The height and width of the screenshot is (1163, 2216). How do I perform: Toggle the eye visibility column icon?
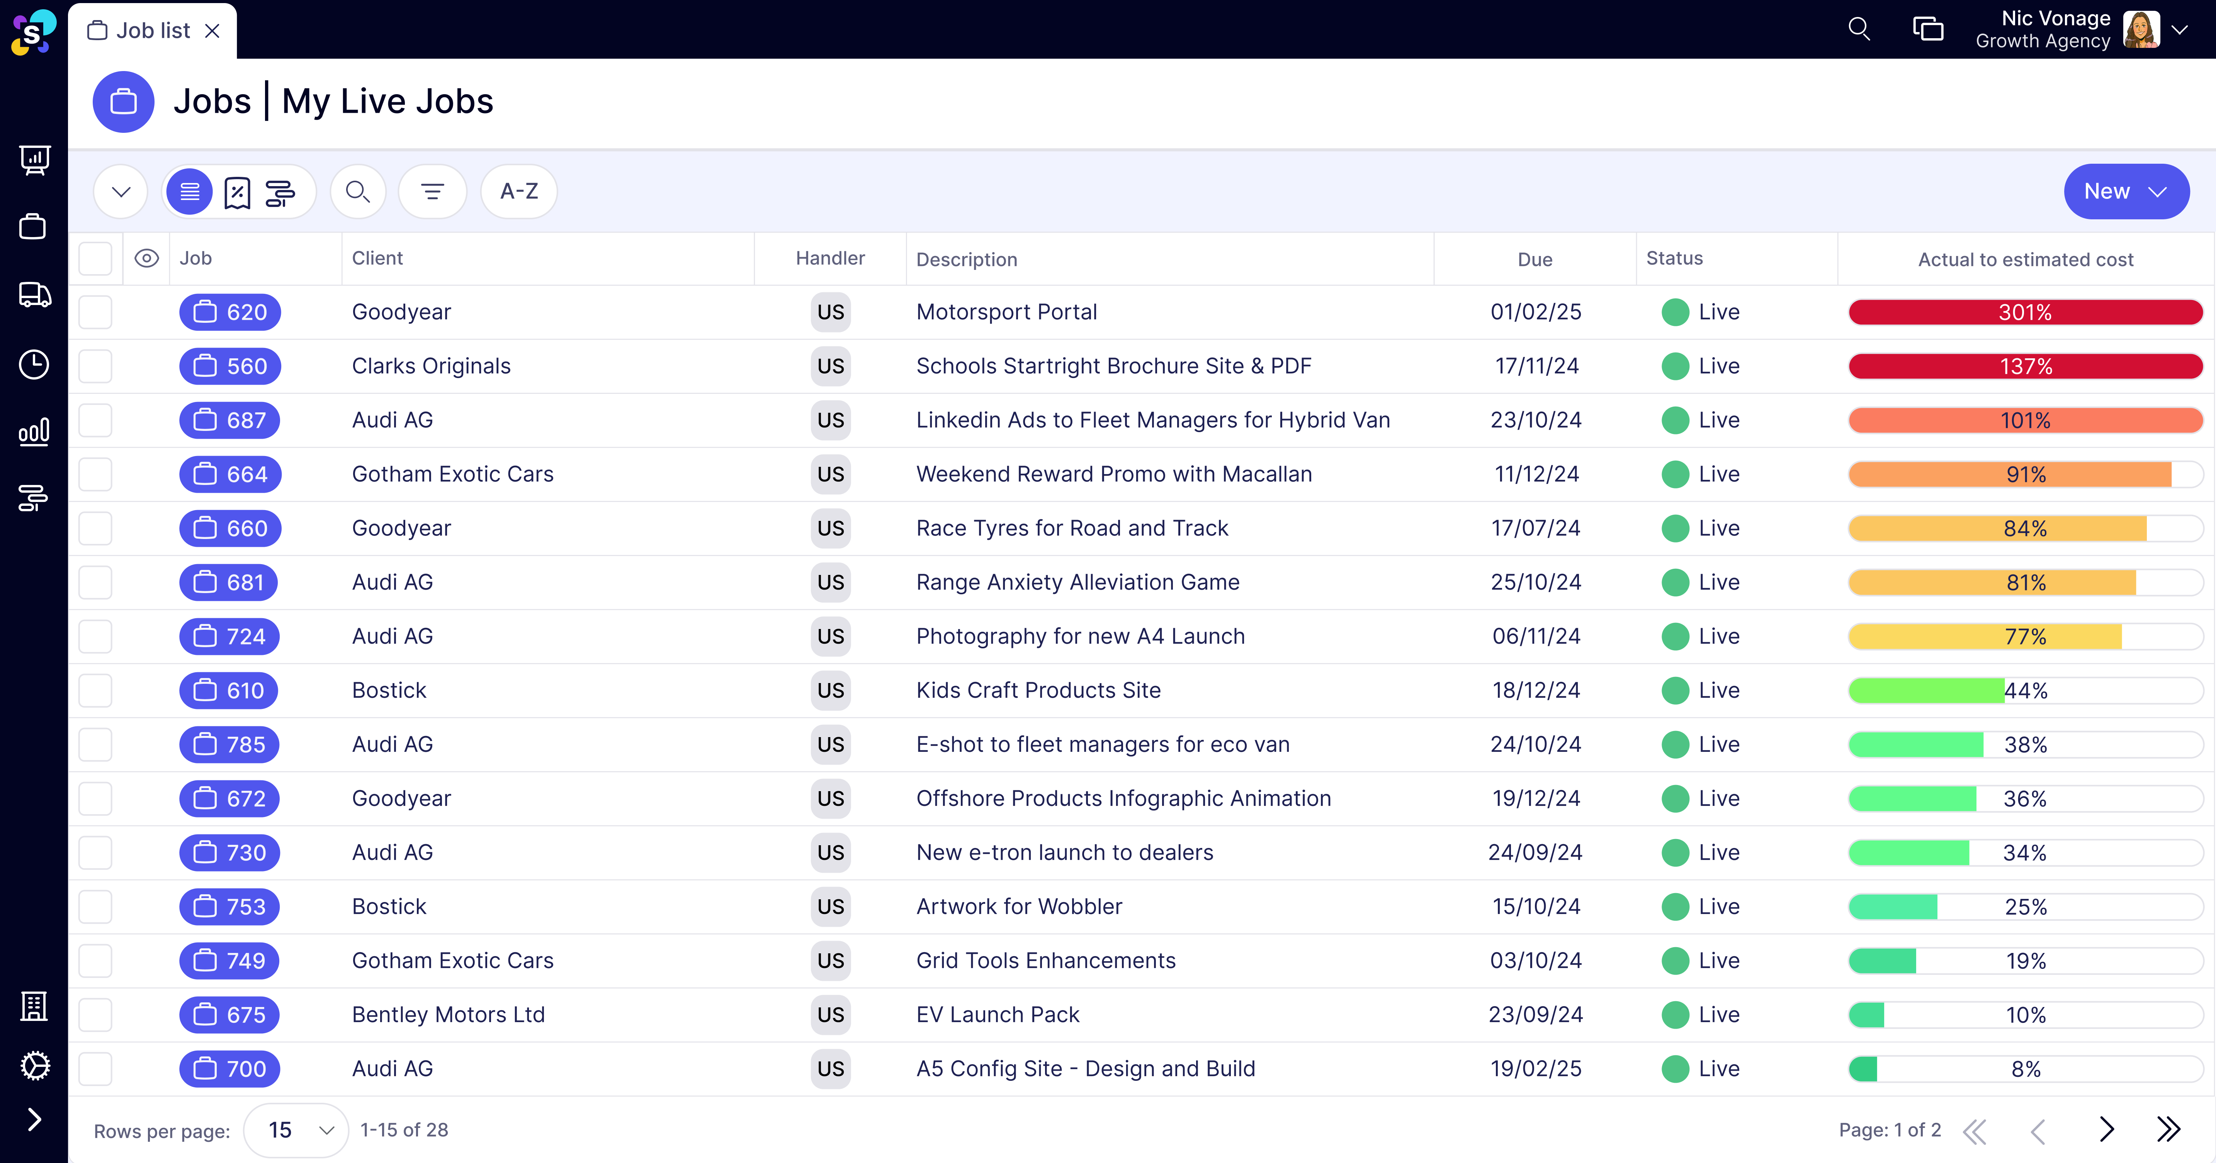click(147, 259)
